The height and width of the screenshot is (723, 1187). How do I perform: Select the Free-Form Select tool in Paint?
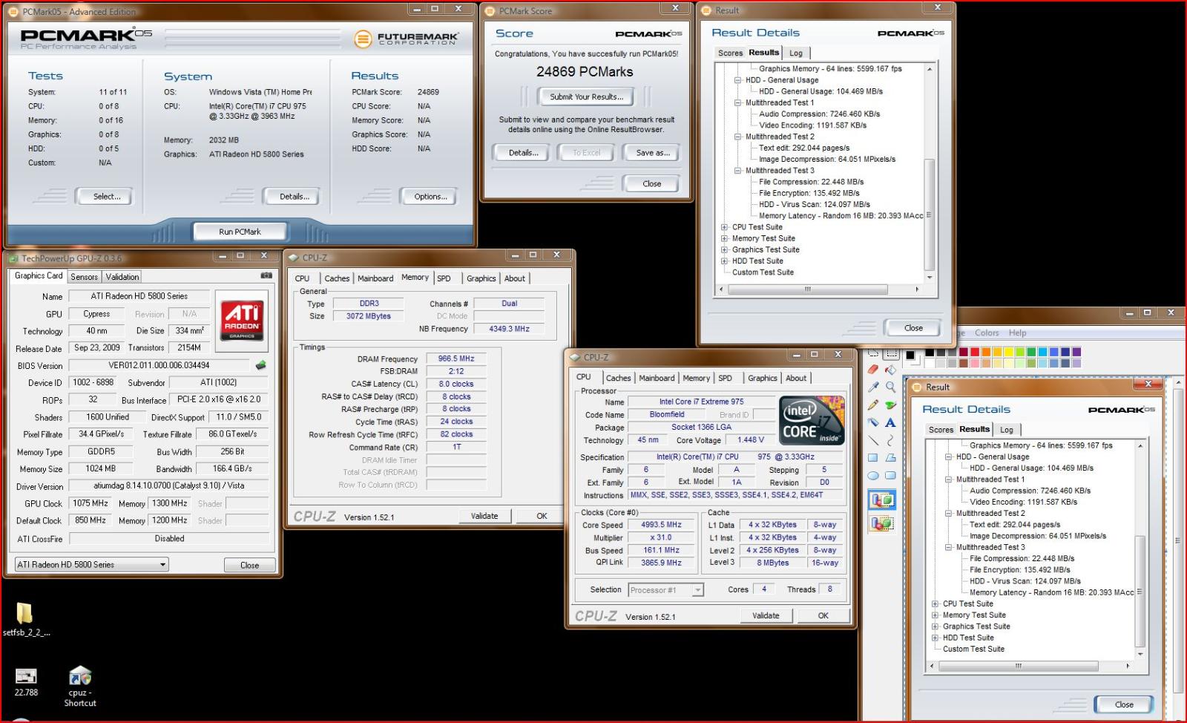[x=873, y=353]
